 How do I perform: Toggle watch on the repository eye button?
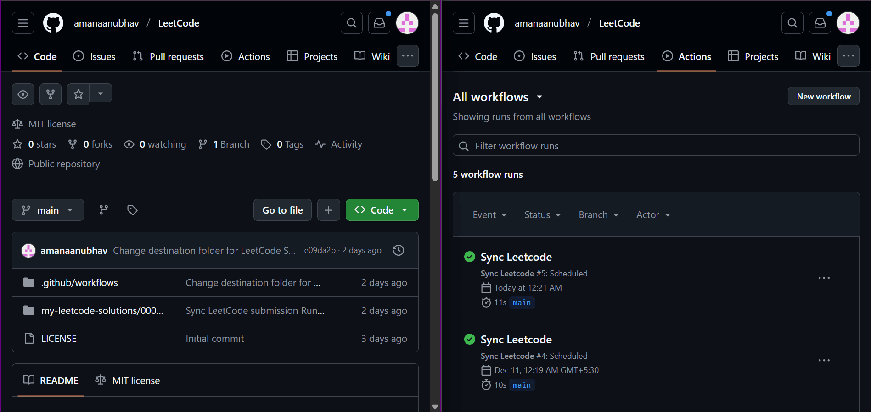point(23,94)
